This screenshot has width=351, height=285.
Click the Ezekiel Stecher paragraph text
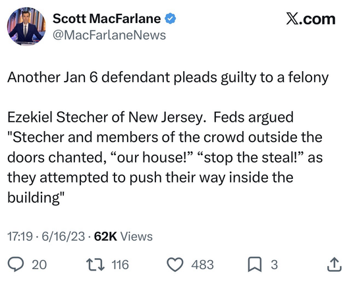click(165, 157)
